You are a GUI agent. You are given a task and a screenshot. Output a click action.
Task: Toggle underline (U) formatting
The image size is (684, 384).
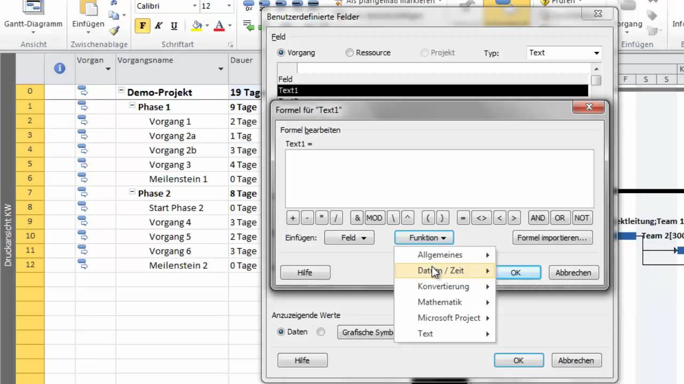174,26
